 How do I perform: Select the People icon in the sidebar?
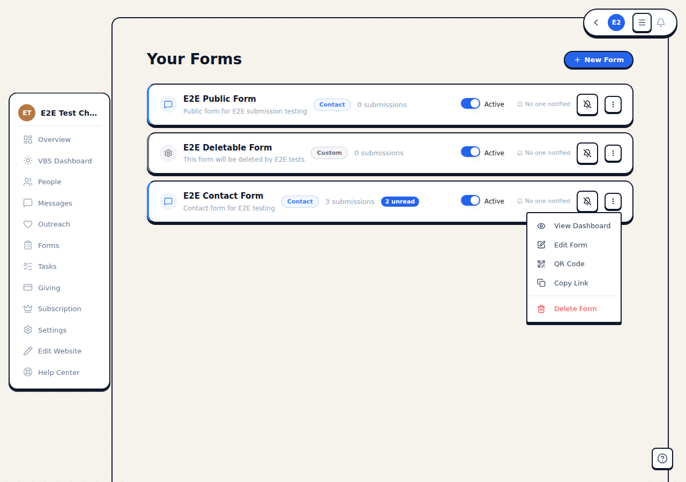[x=28, y=182]
